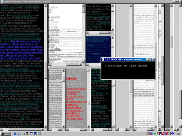Click scroll-up arrow of the dark blue frame
The height and width of the screenshot is (136, 182).
(113, 37)
